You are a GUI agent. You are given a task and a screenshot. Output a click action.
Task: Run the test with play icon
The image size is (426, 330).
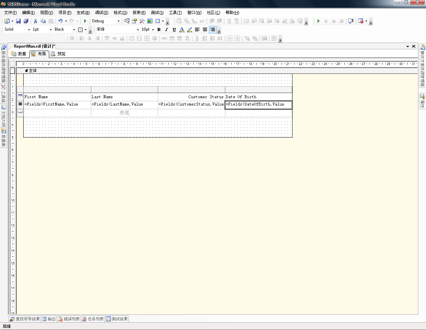[x=319, y=21]
